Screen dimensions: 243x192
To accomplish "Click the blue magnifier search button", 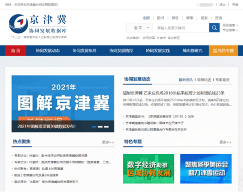I will [214, 28].
